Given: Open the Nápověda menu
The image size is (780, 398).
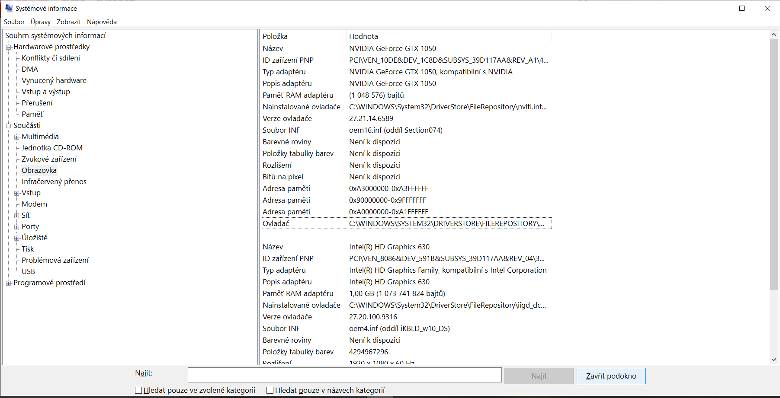Looking at the screenshot, I should coord(102,22).
